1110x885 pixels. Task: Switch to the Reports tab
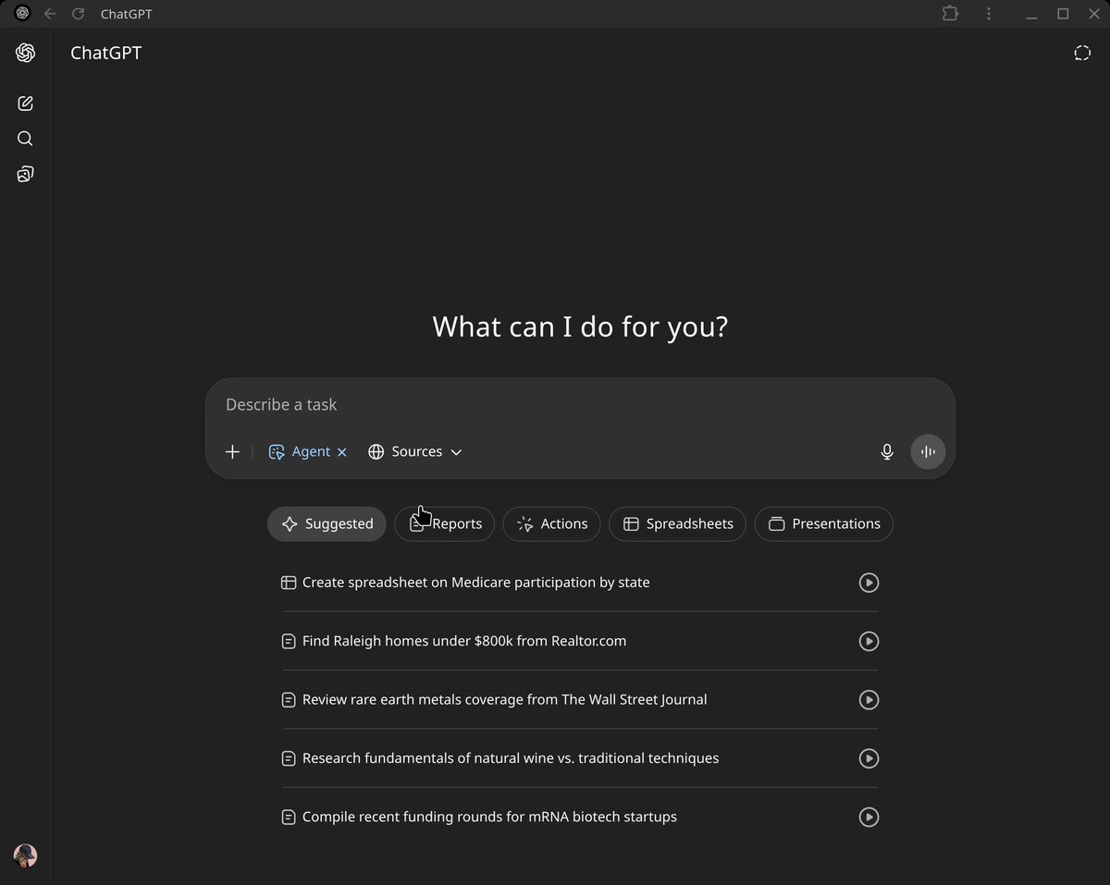tap(445, 523)
